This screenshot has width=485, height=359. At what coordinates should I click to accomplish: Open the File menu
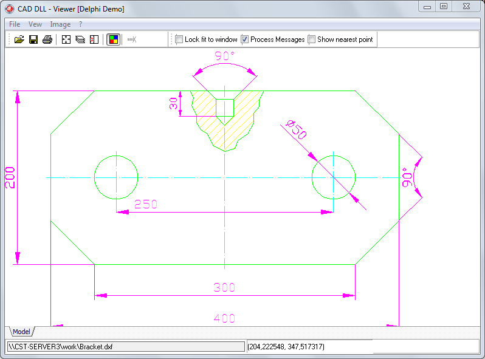click(x=15, y=24)
